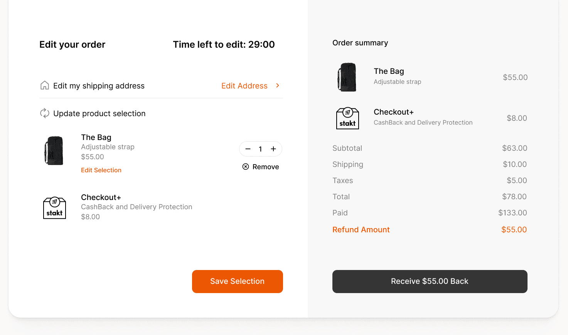
Task: Click the stakt icon in order summary
Action: [x=347, y=118]
